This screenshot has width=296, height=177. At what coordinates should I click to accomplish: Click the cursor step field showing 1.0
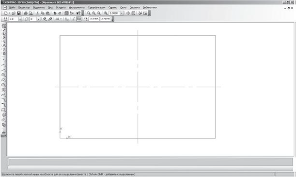tap(14, 19)
